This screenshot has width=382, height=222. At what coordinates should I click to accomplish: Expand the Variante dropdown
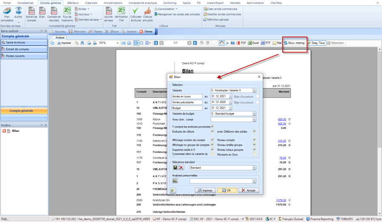(x=254, y=90)
